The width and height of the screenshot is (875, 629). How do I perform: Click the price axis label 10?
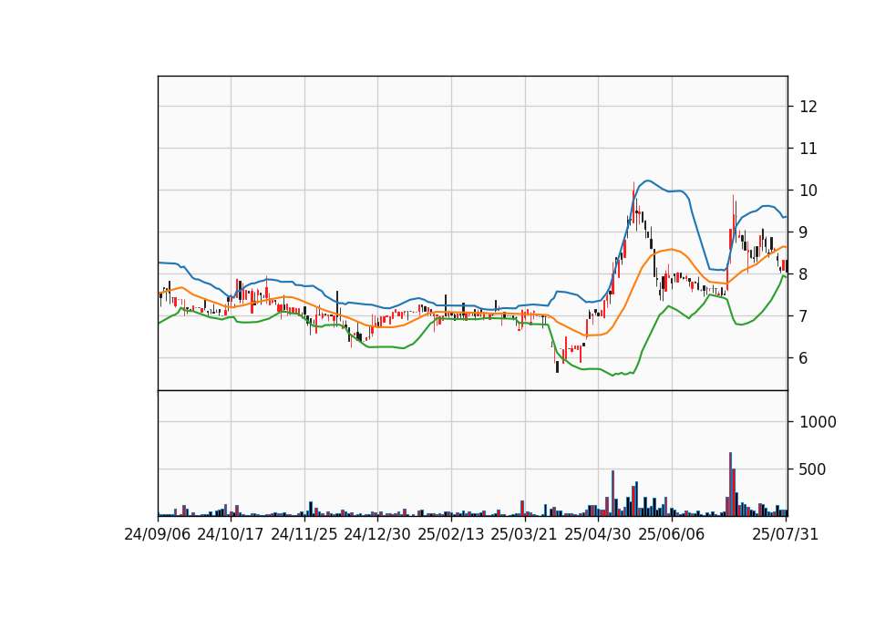tap(808, 191)
